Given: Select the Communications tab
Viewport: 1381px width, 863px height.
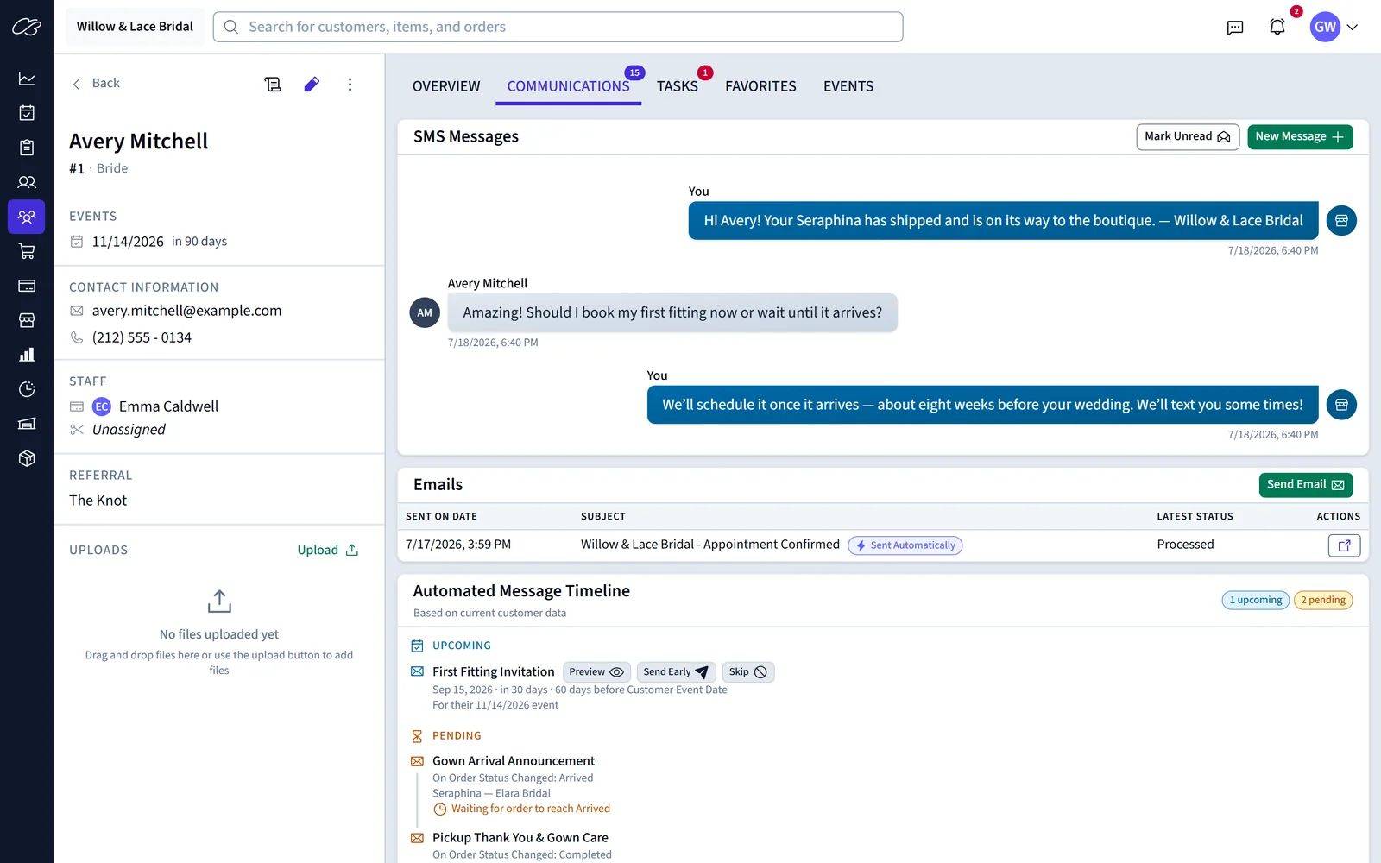Looking at the screenshot, I should (568, 86).
